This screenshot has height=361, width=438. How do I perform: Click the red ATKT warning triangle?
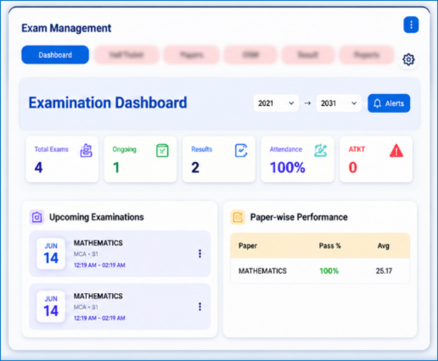396,150
